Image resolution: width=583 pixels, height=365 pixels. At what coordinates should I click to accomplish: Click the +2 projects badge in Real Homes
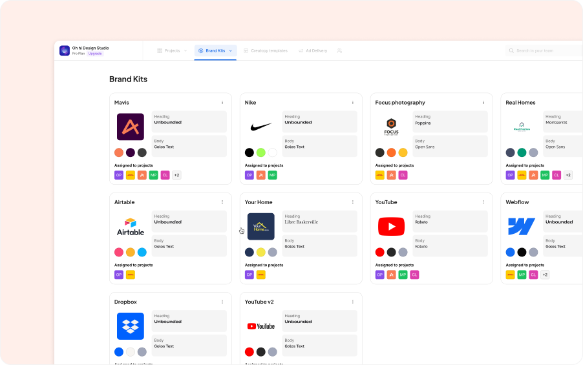pos(568,175)
